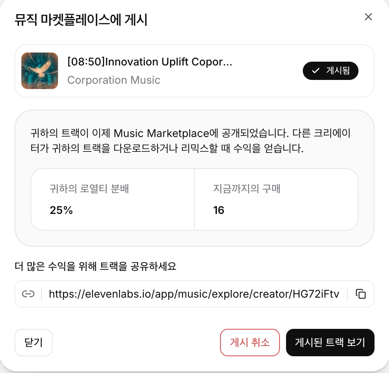The height and width of the screenshot is (373, 389).
Task: Click the checkmark icon in the 게시됨 badge
Action: 315,71
